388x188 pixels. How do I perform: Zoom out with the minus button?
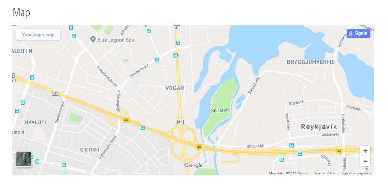coord(365,162)
